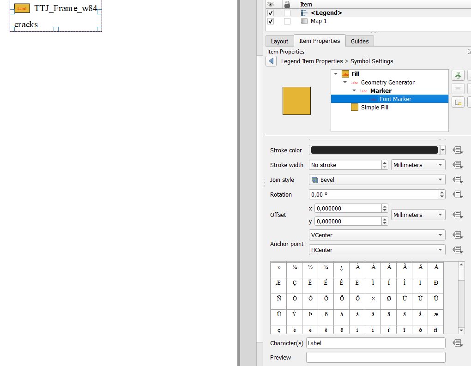Add symbol layer with green plus button
The width and height of the screenshot is (471, 366).
[458, 75]
